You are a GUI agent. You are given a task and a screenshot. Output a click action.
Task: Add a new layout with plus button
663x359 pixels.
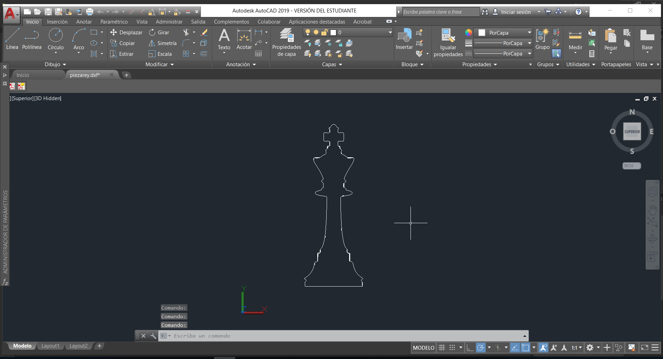click(x=99, y=346)
